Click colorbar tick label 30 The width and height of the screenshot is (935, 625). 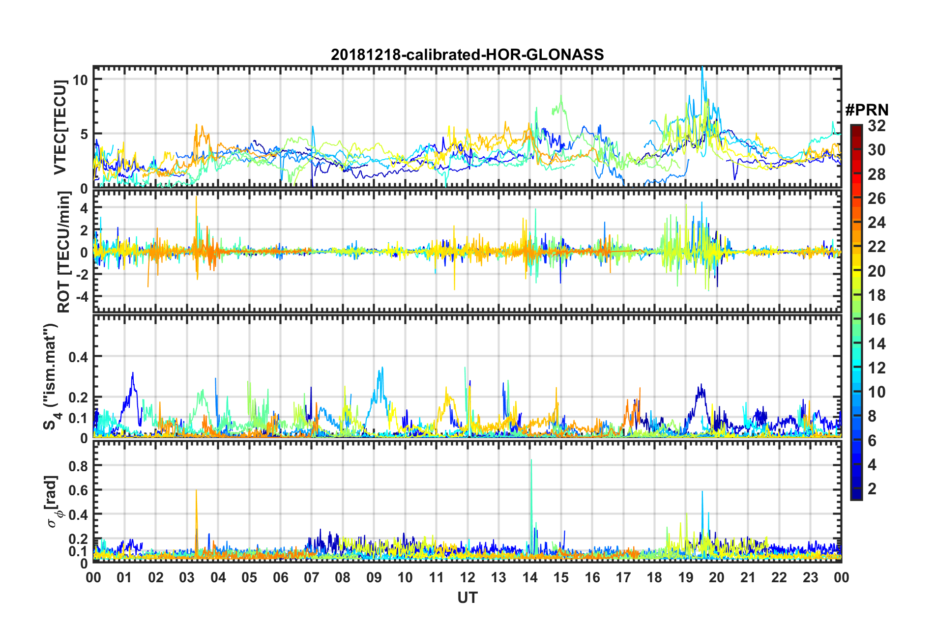pyautogui.click(x=877, y=150)
